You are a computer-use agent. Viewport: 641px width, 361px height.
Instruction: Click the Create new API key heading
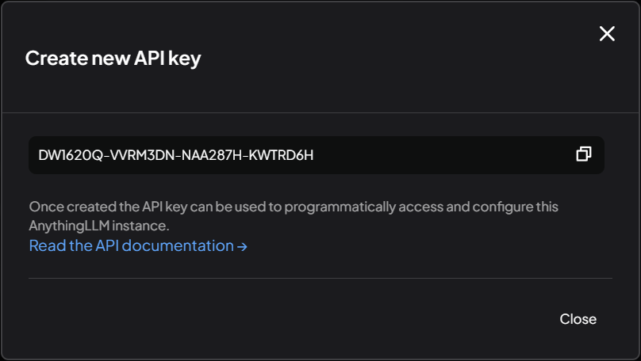[113, 58]
